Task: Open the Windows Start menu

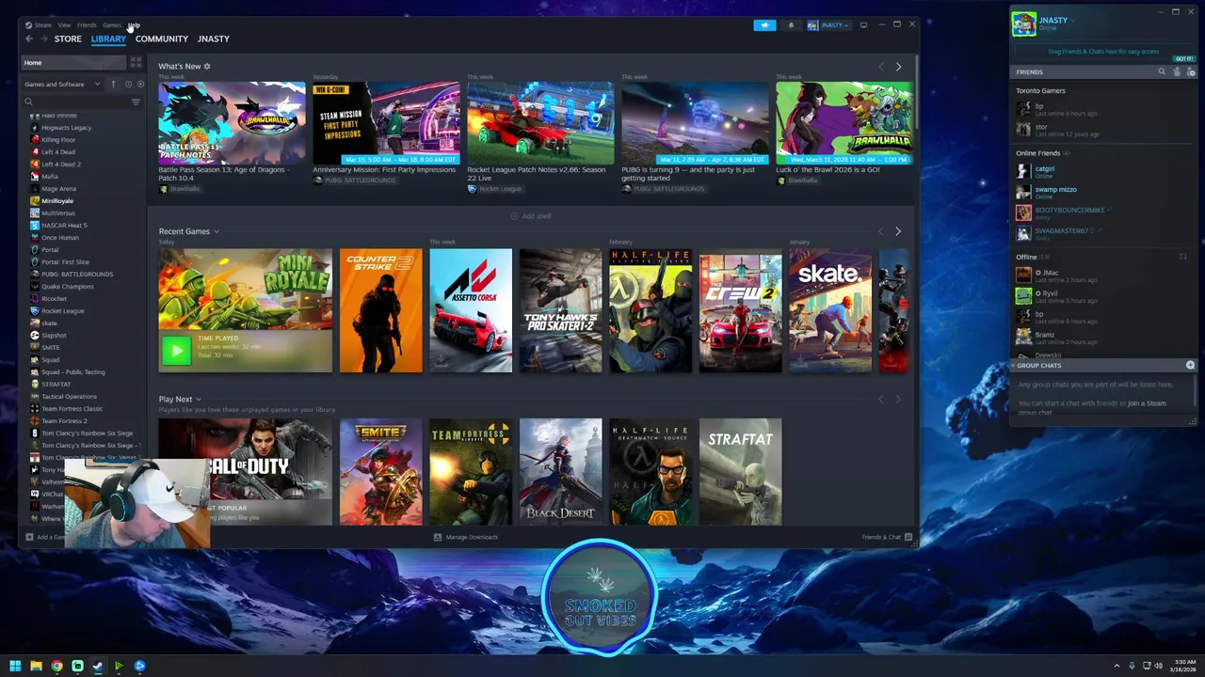Action: tap(15, 666)
